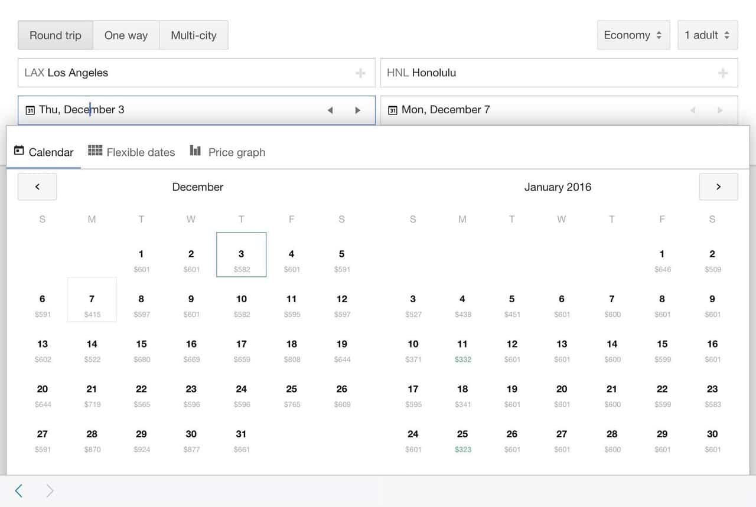Click next-day arrow for departure date

[x=357, y=110]
